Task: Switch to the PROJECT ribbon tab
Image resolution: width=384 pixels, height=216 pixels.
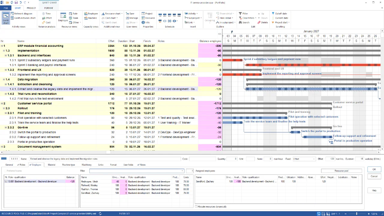Action: tap(31, 8)
